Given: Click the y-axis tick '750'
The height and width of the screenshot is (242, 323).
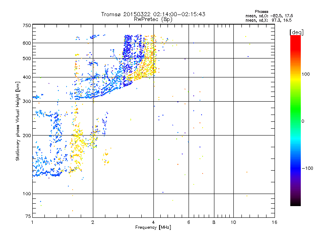Looking at the screenshot, I should (x=27, y=25).
